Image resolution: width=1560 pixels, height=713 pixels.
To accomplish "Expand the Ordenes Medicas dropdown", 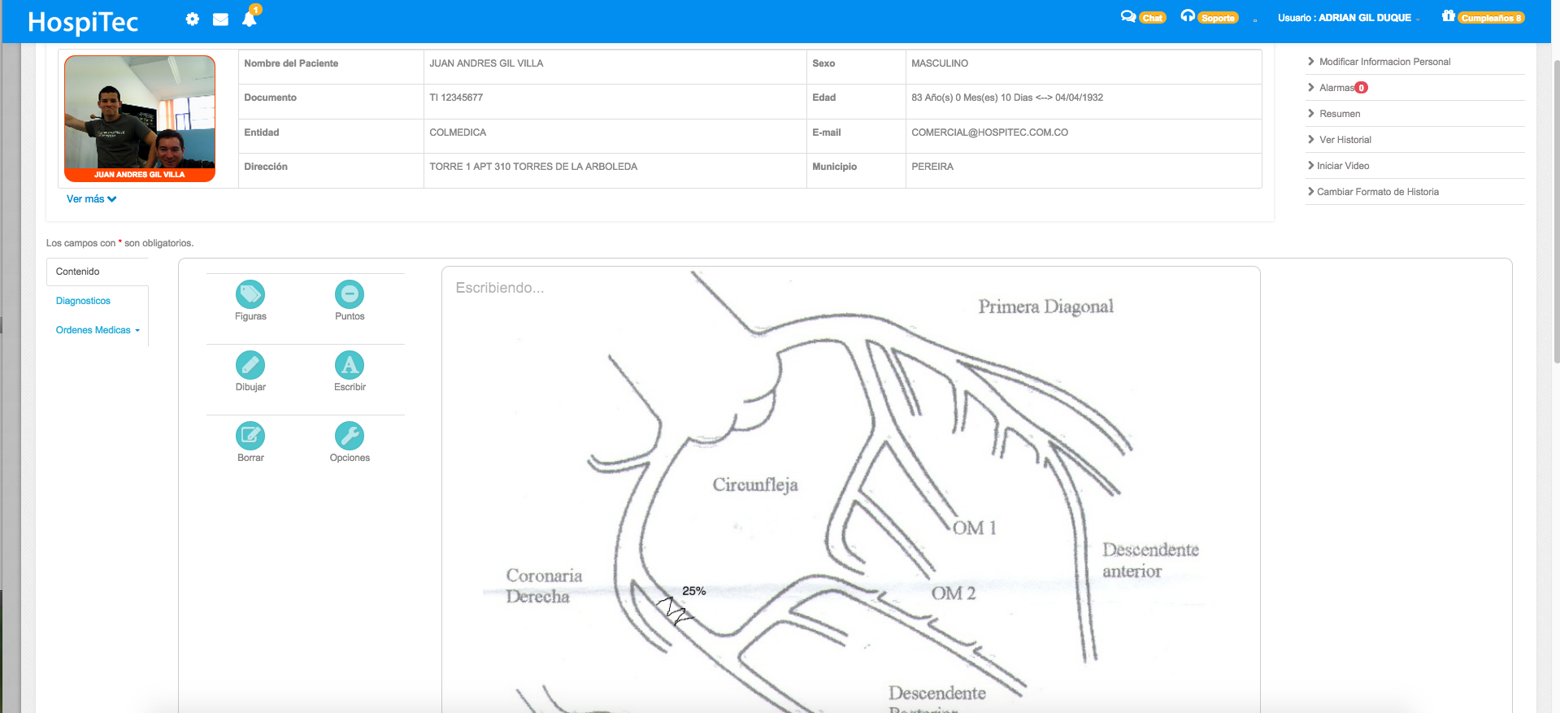I will 98,330.
